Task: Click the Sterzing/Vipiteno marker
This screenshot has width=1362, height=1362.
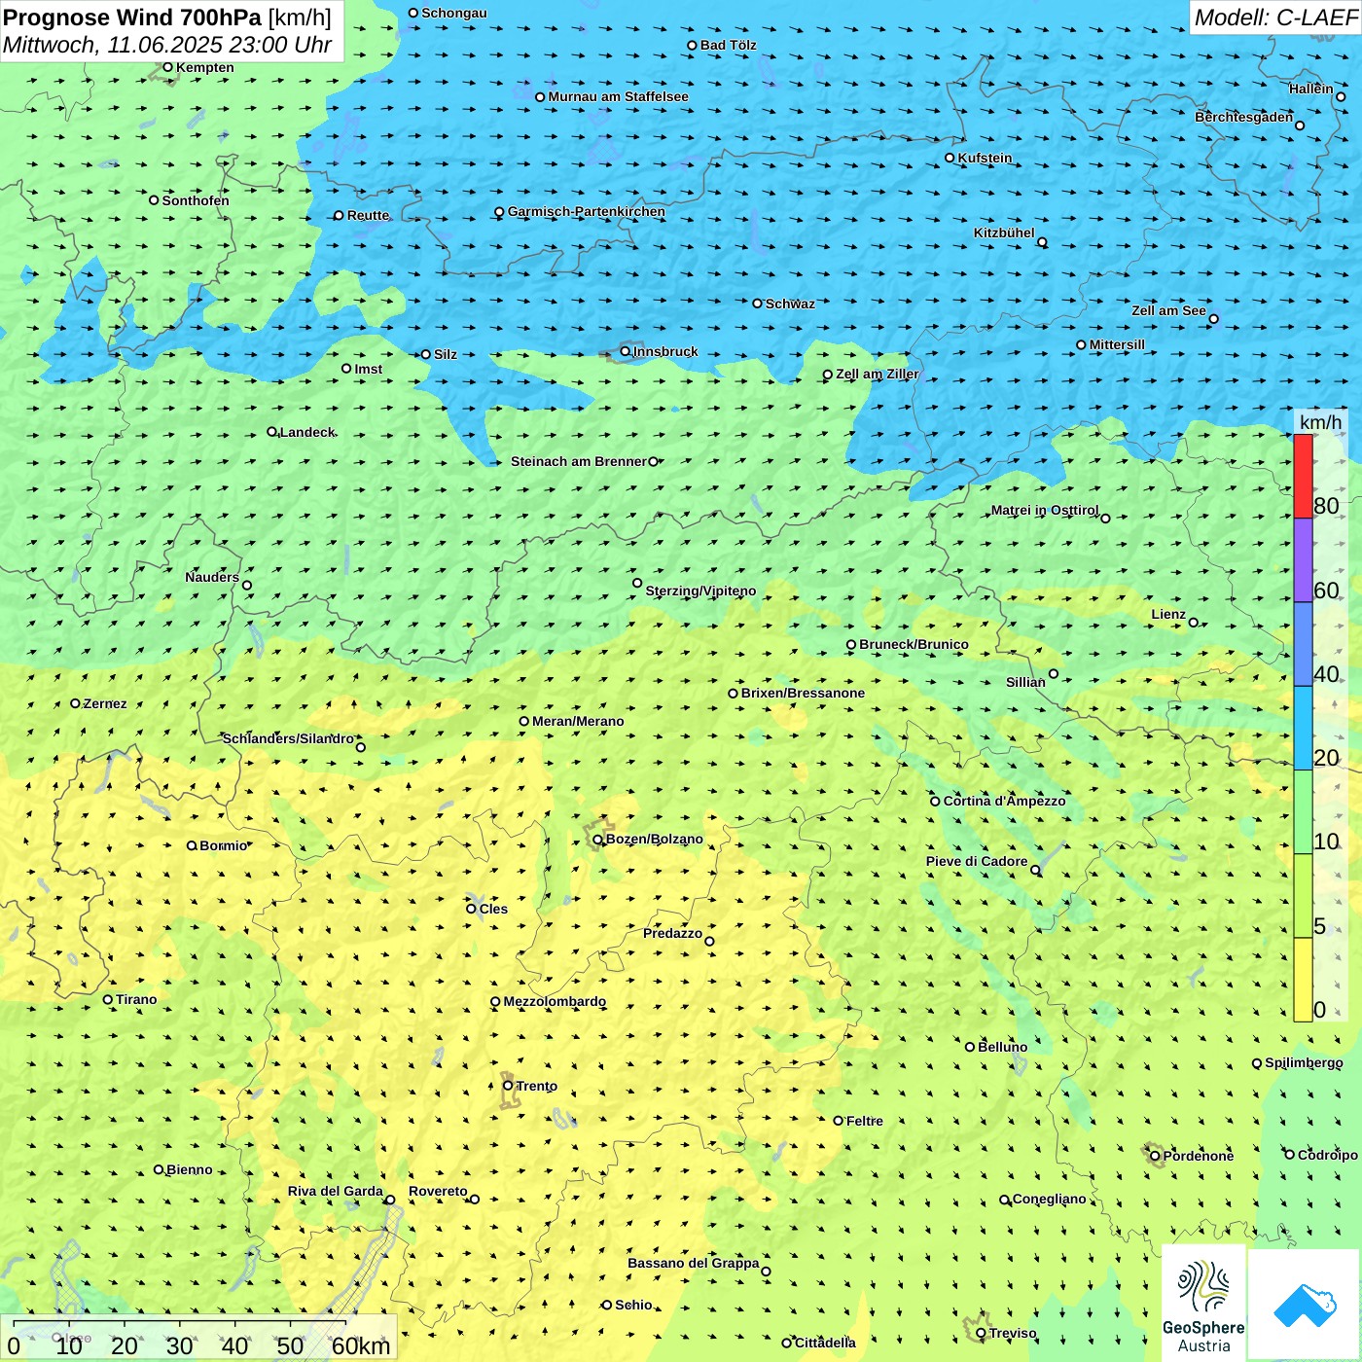Action: (x=637, y=584)
